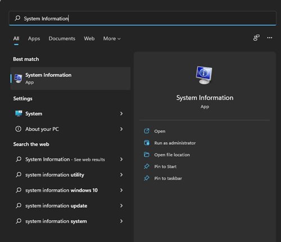
Task: Click the System Information search input field
Action: tap(142, 19)
